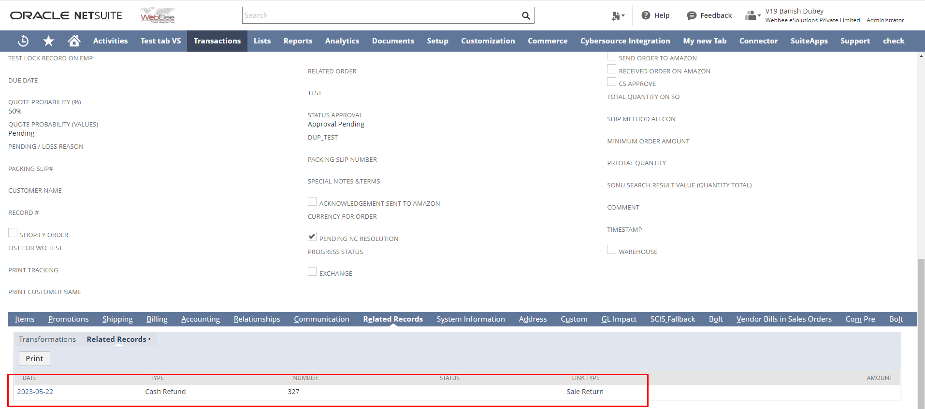The width and height of the screenshot is (925, 409).
Task: Click V19 Banish Dubey user name
Action: [x=795, y=11]
